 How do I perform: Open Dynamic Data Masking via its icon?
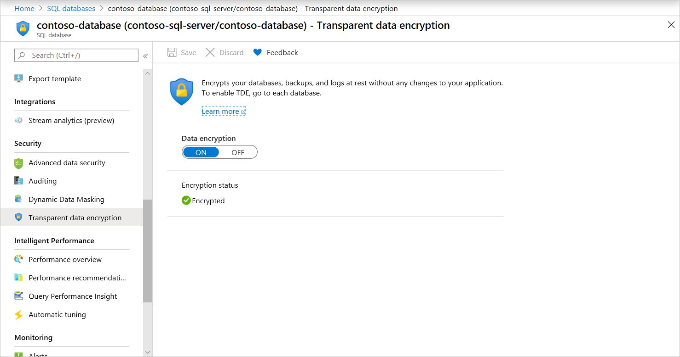[x=18, y=199]
